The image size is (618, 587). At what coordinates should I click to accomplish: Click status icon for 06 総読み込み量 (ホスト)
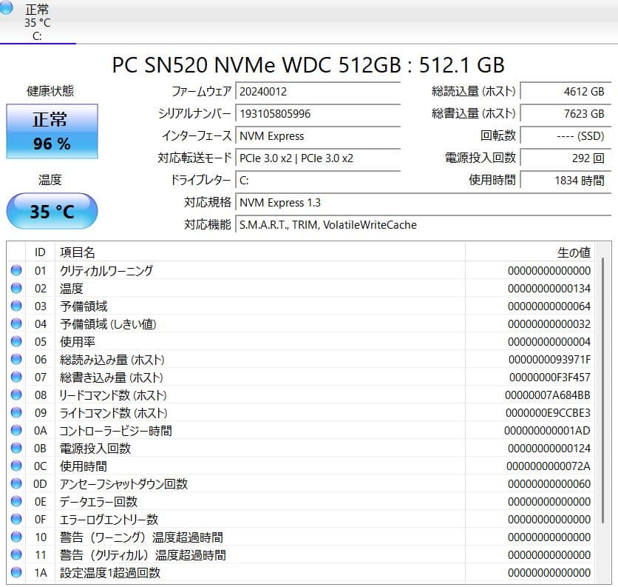tap(16, 359)
